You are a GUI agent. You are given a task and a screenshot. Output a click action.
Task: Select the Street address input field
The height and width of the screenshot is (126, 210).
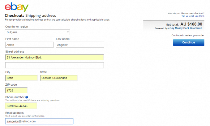pyautogui.click(x=54, y=57)
